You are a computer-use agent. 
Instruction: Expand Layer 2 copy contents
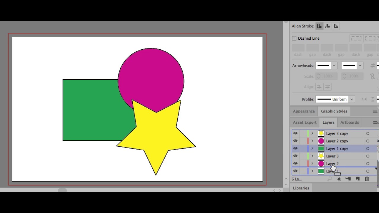[x=312, y=141]
